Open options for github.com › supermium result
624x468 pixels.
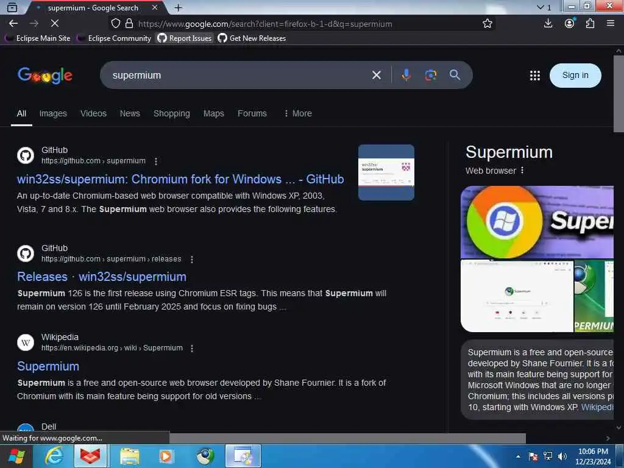156,161
